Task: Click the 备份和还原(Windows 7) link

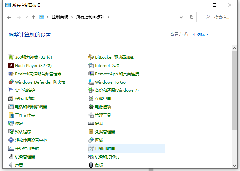Action: (117, 90)
